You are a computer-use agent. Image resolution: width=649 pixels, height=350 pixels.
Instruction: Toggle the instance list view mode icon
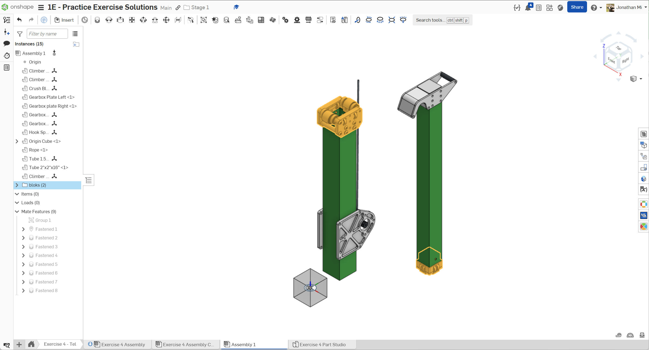(75, 34)
